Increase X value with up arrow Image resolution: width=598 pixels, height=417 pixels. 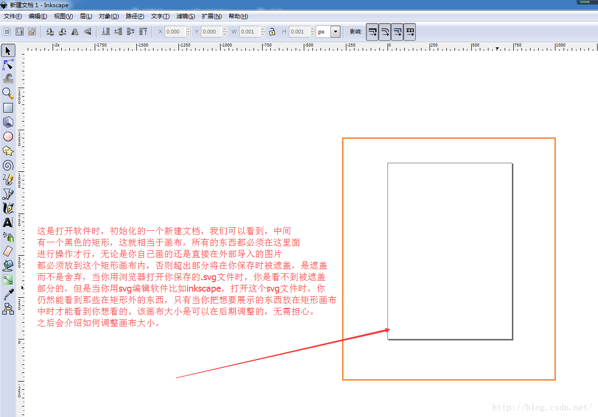(188, 29)
